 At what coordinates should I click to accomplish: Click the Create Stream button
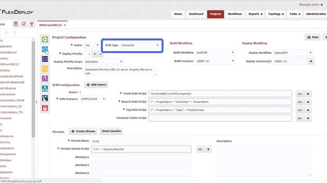click(x=83, y=131)
